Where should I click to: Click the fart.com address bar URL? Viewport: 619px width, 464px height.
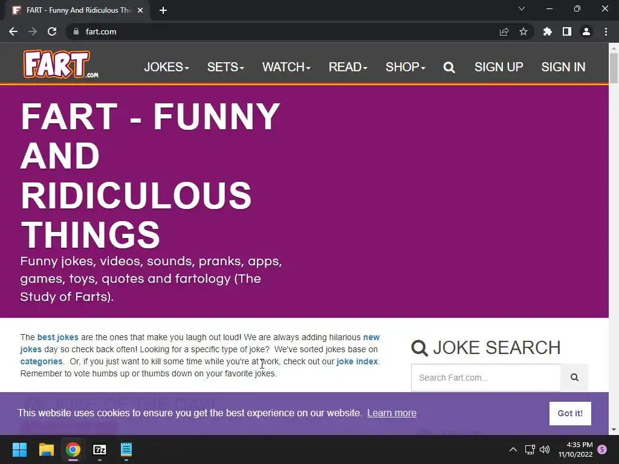coord(101,31)
